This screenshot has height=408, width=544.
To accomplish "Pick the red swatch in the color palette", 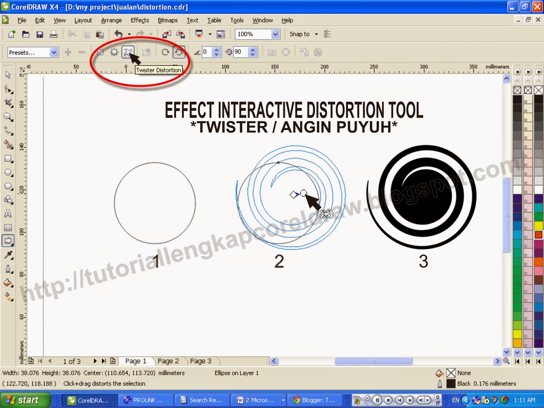I will pyautogui.click(x=539, y=235).
